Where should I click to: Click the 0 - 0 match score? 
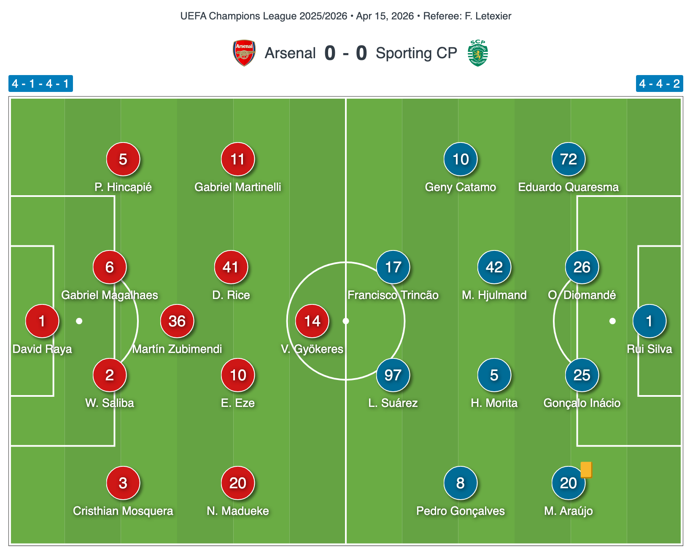(x=345, y=53)
